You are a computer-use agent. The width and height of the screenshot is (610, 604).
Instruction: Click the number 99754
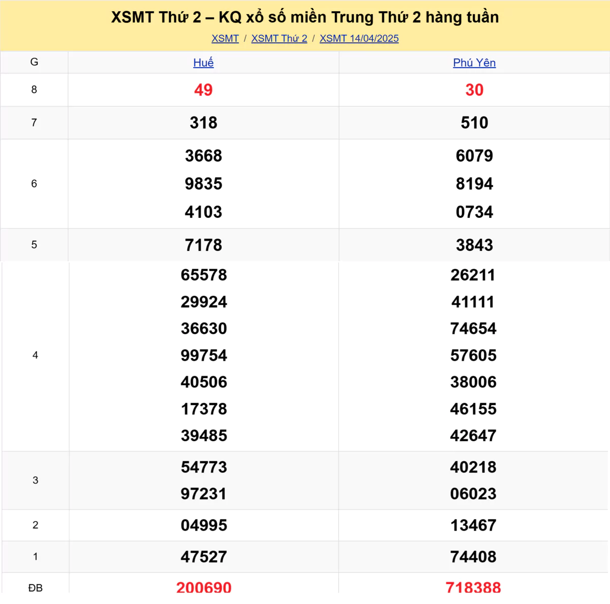tap(204, 355)
